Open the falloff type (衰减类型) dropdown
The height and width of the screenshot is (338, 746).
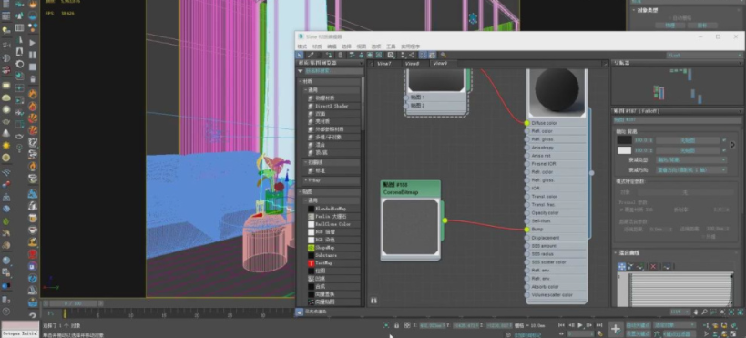tap(691, 160)
